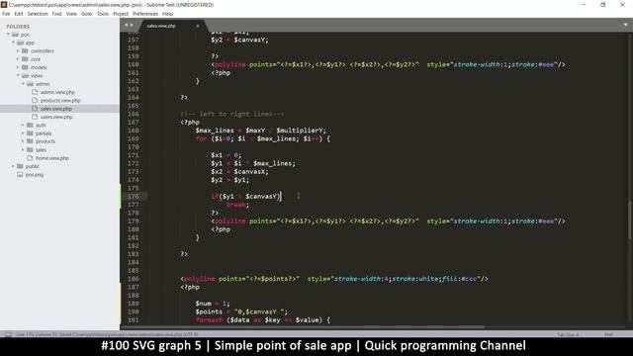Open pos.png image file
This screenshot has height=356, width=633.
[35, 175]
